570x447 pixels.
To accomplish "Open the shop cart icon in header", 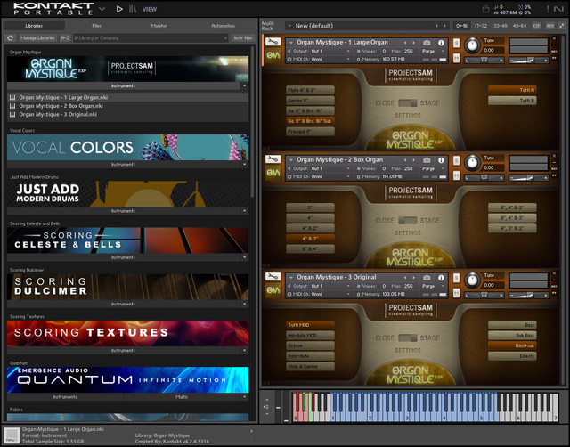I will (x=485, y=9).
